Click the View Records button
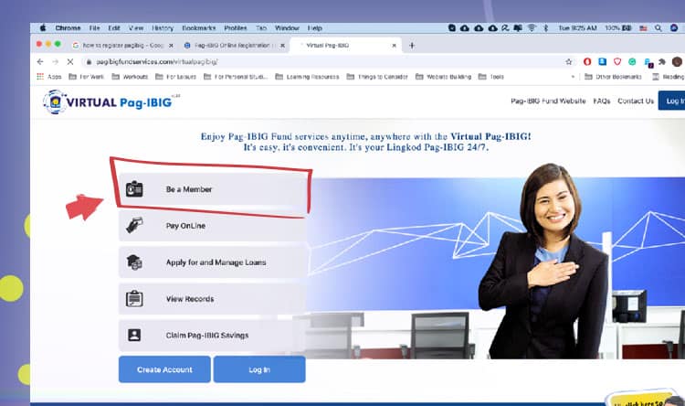 click(x=212, y=298)
